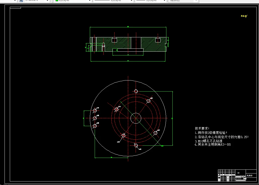
Task: Select the right green hatch in section view
Action: point(154,44)
